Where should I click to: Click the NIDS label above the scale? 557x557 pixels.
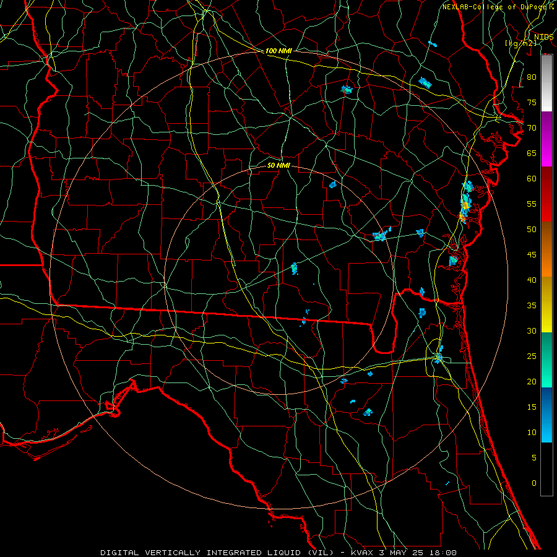543,37
